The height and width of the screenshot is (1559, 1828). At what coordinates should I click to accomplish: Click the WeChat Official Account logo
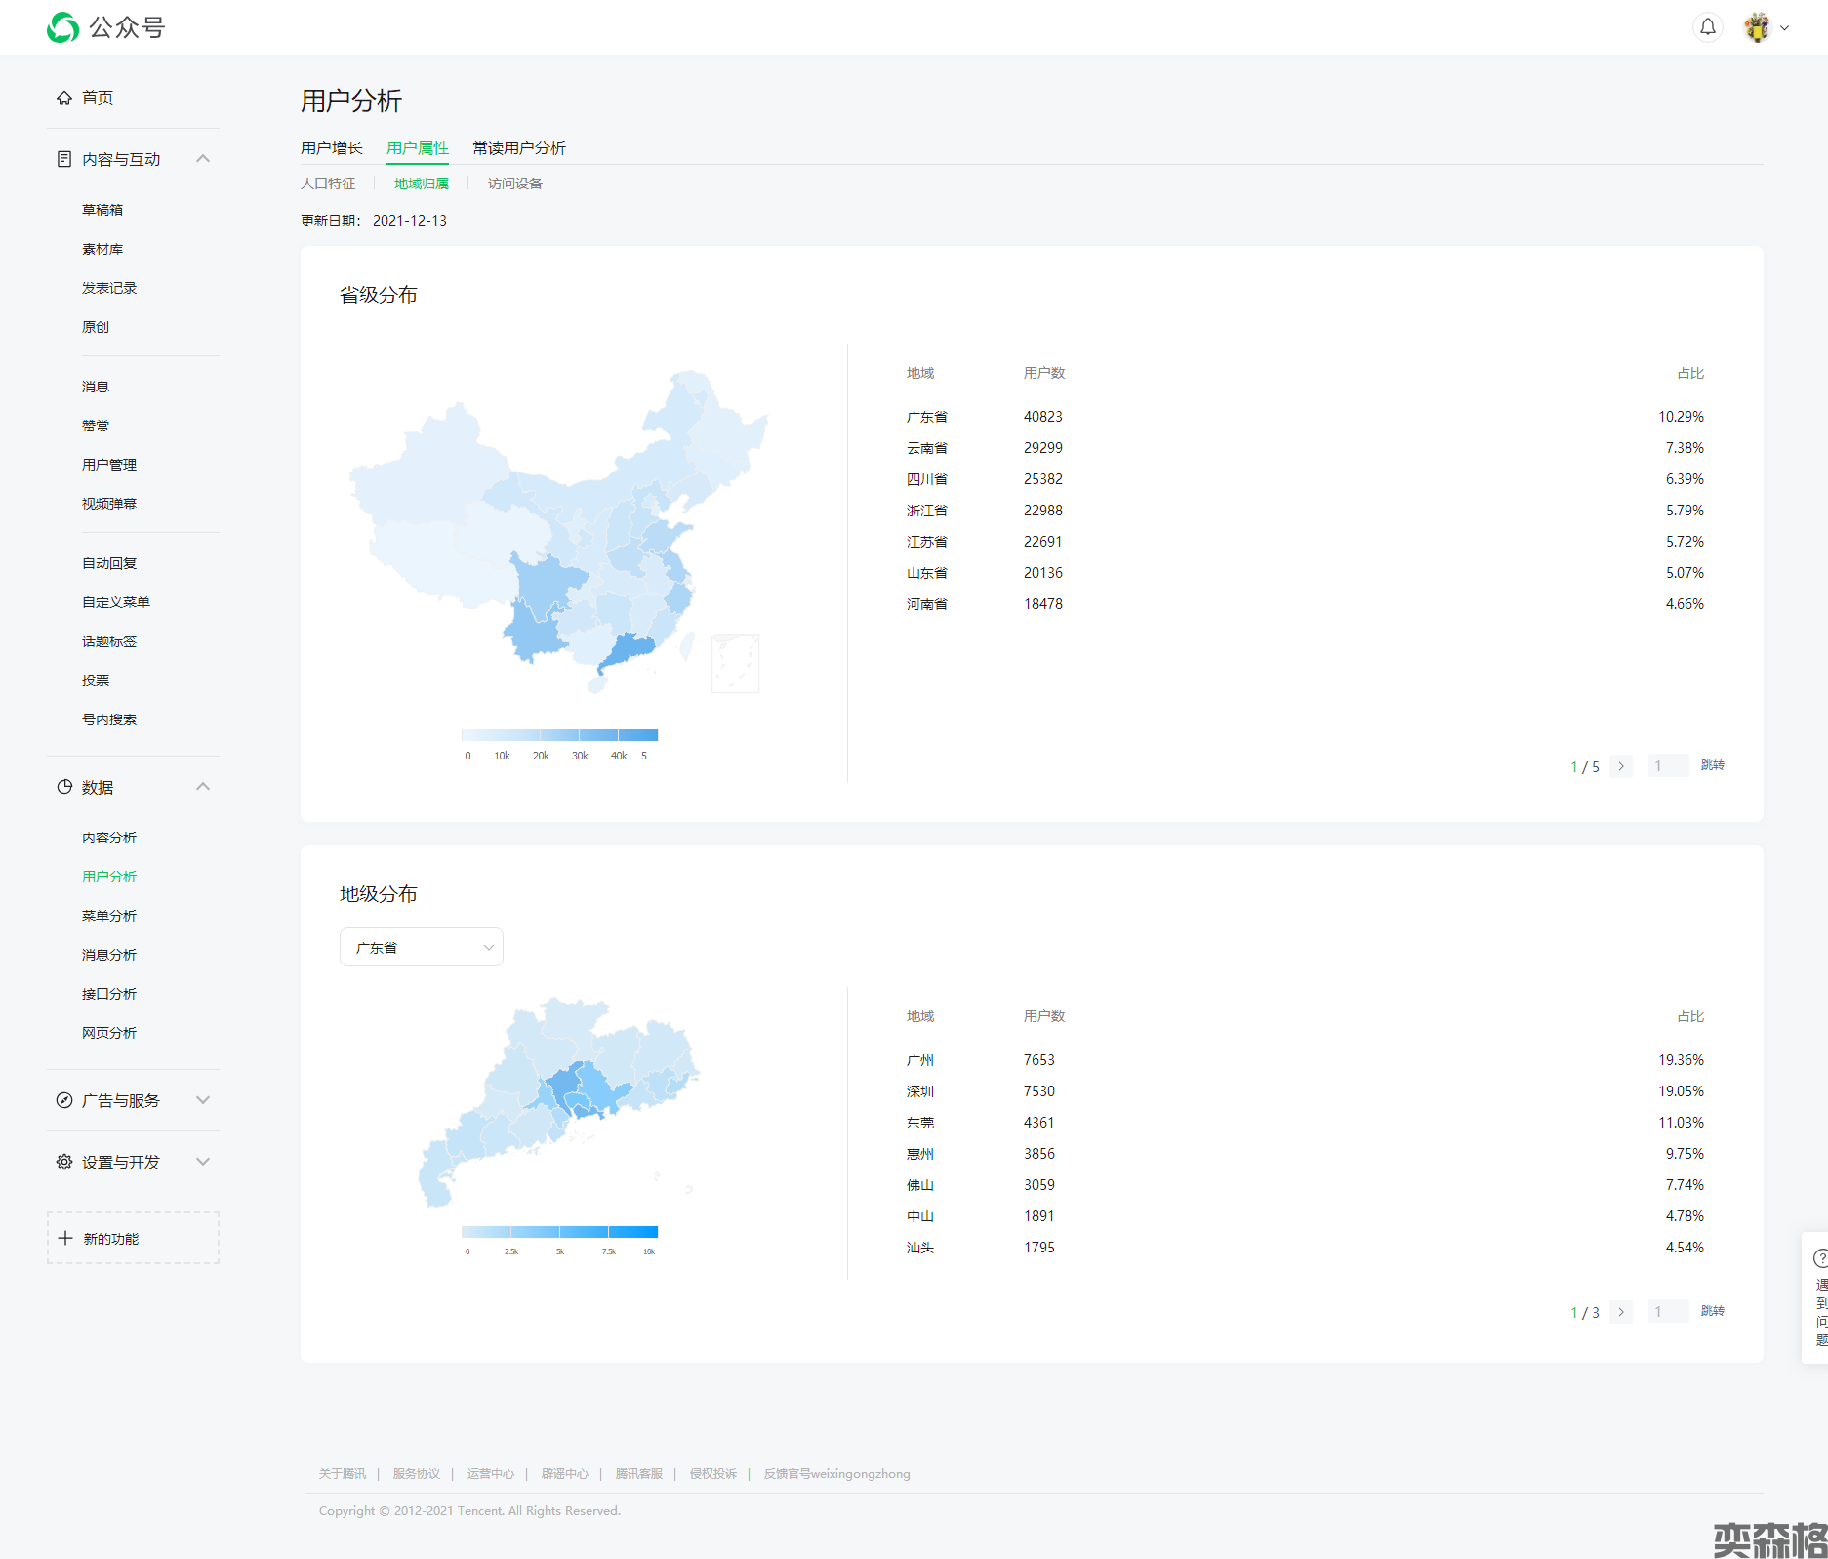pos(63,27)
